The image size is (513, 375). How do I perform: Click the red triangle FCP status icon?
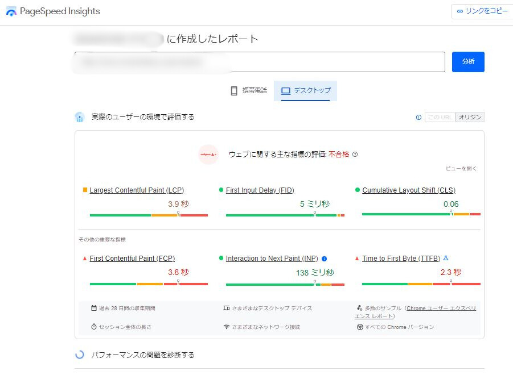tap(85, 258)
